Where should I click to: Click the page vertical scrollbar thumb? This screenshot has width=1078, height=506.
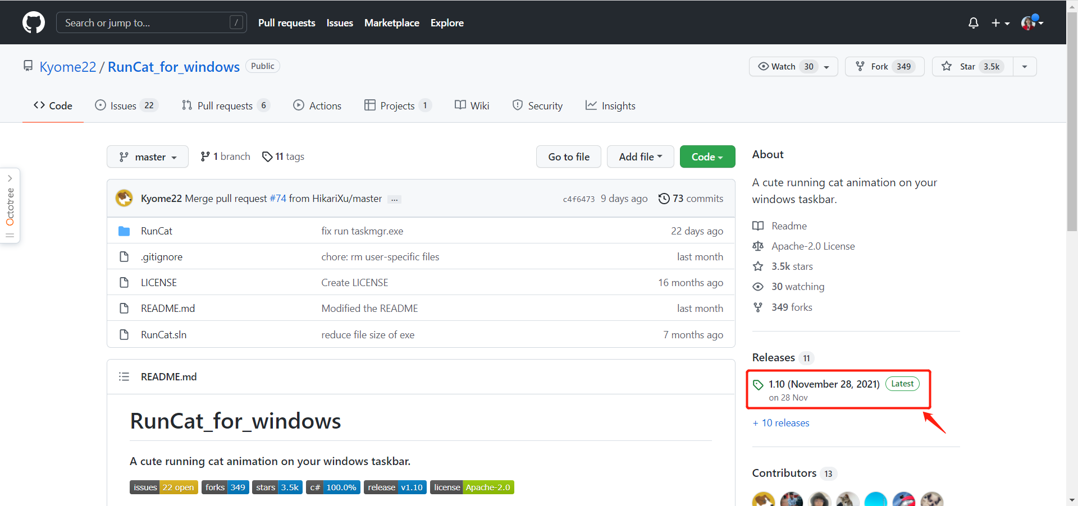pyautogui.click(x=1072, y=121)
